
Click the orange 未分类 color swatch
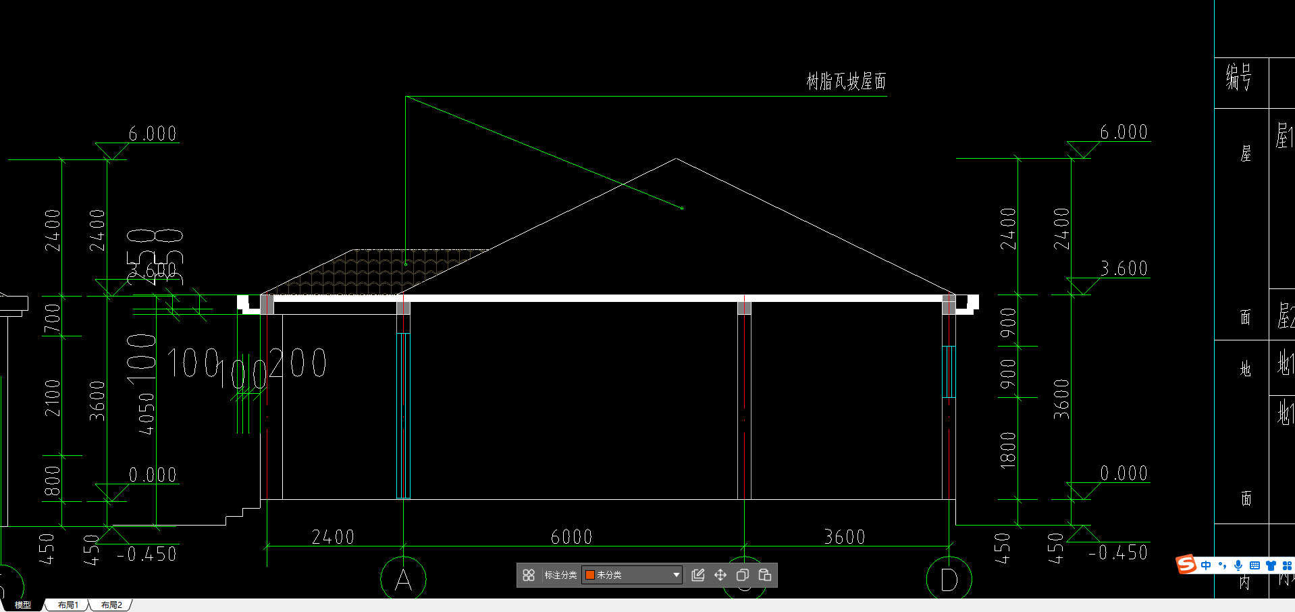coord(590,575)
